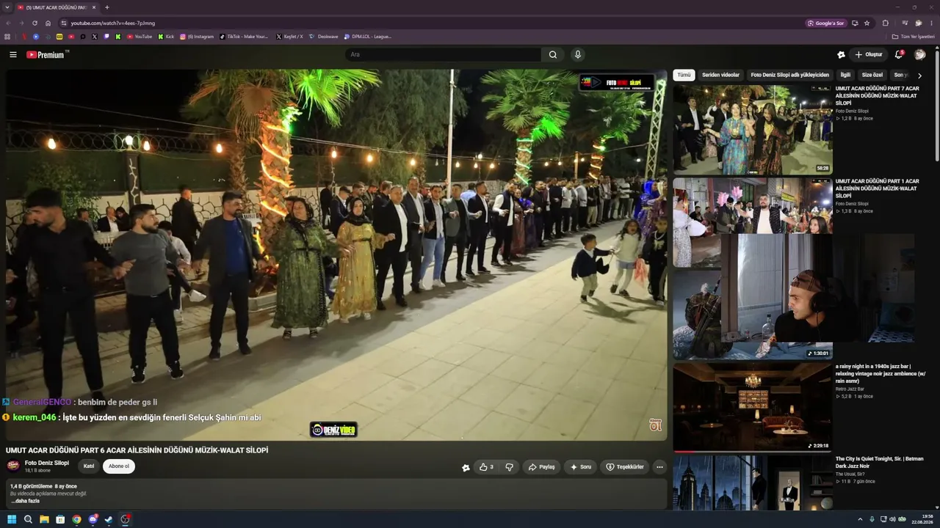Switch to the UMUT ACAR DÜĞÜNÜ browser tab
This screenshot has height=528, width=940.
(x=56, y=7)
